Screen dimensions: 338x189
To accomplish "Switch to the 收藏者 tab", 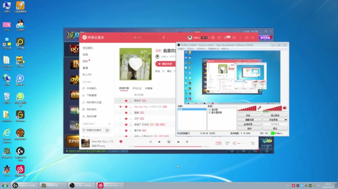I will click(x=149, y=88).
